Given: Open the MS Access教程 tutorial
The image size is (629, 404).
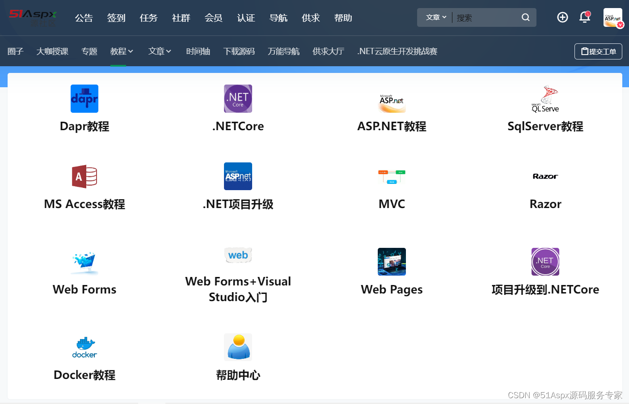Looking at the screenshot, I should pyautogui.click(x=84, y=176).
